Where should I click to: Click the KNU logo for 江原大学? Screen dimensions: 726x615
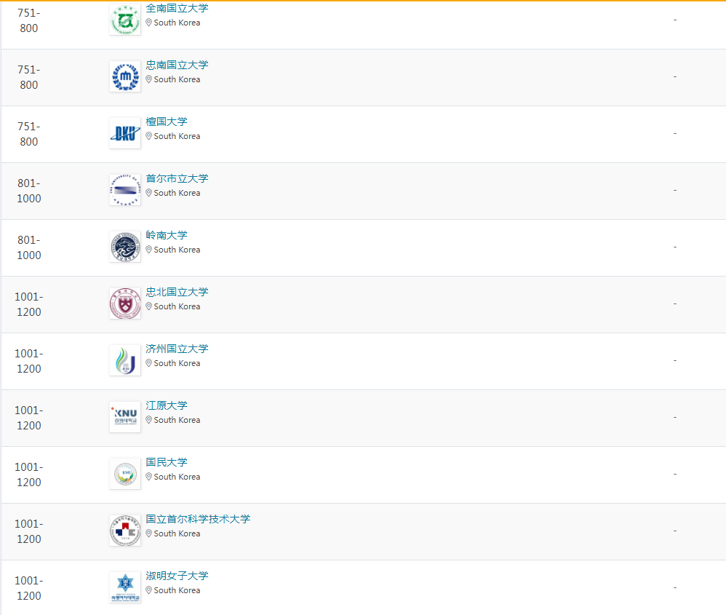pyautogui.click(x=125, y=416)
